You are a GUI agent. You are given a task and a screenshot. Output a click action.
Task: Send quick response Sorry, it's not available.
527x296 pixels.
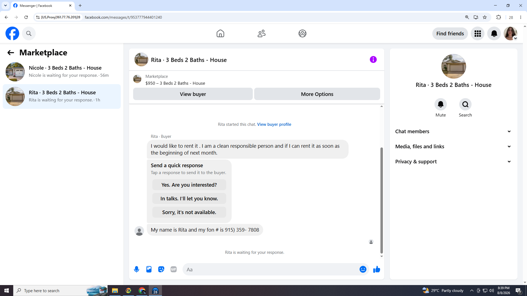click(x=189, y=212)
